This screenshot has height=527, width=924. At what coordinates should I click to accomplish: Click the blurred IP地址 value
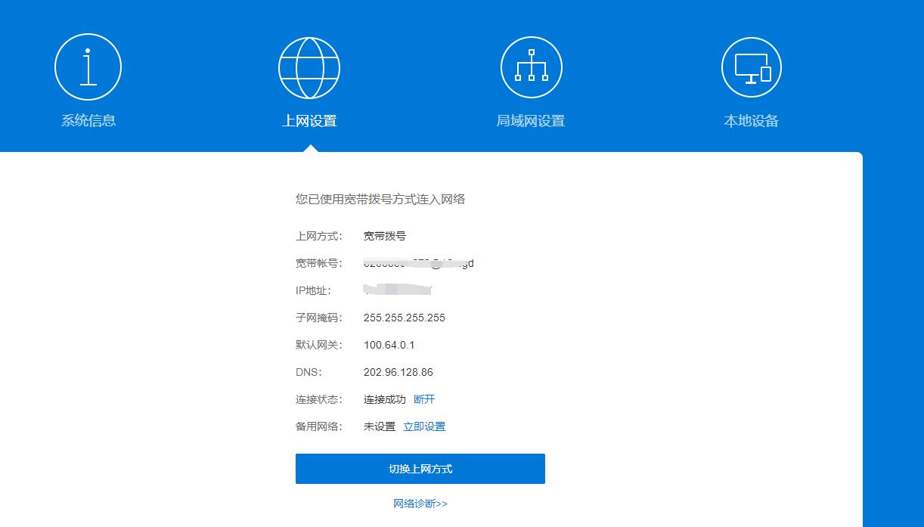[x=397, y=290]
